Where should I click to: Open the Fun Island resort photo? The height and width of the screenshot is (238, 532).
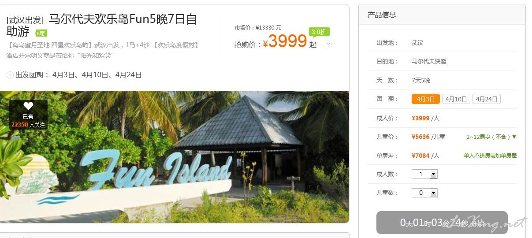click(x=175, y=156)
